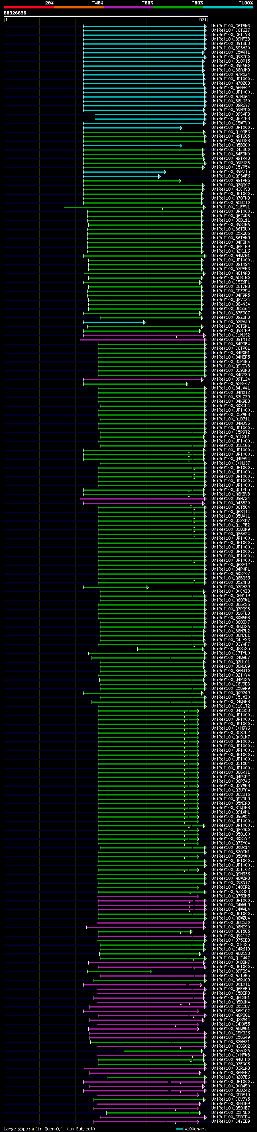257x1132 pixels.
Task: Click the UniRef100_Q67ZB8 label
Action: click(230, 118)
